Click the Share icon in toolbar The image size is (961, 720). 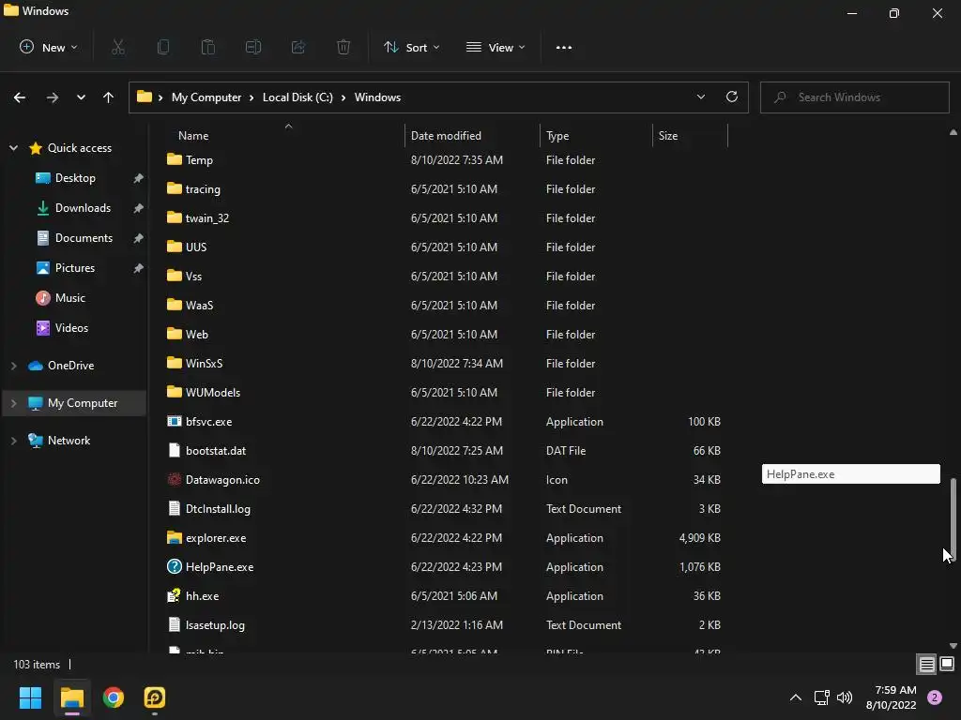[x=298, y=47]
